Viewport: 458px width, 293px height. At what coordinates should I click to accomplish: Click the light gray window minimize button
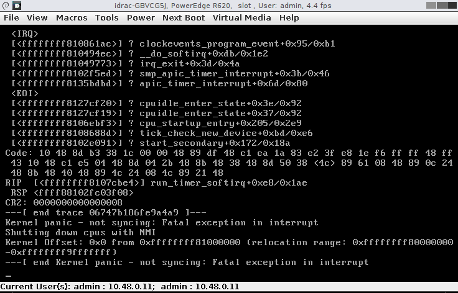[x=431, y=5]
